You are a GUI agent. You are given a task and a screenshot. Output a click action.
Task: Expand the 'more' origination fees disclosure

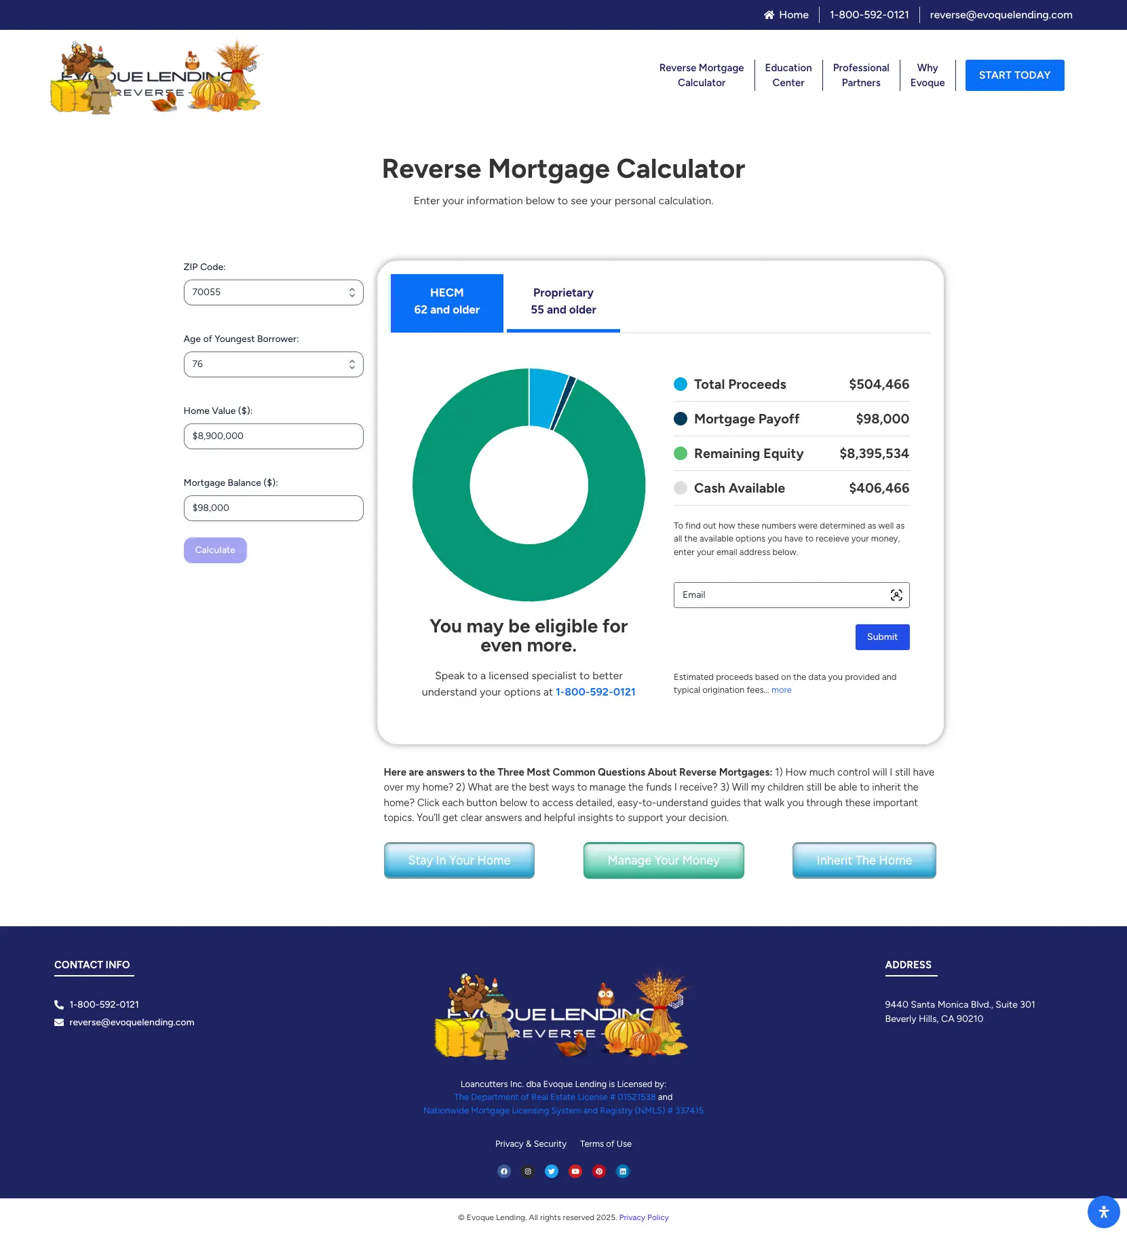pyautogui.click(x=781, y=690)
